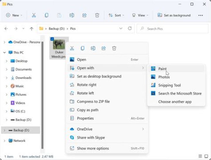Go up one folder with the up arrow
This screenshot has height=160, width=211.
coord(31,29)
